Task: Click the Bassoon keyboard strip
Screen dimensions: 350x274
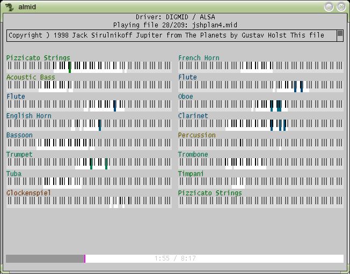Action: (x=89, y=144)
